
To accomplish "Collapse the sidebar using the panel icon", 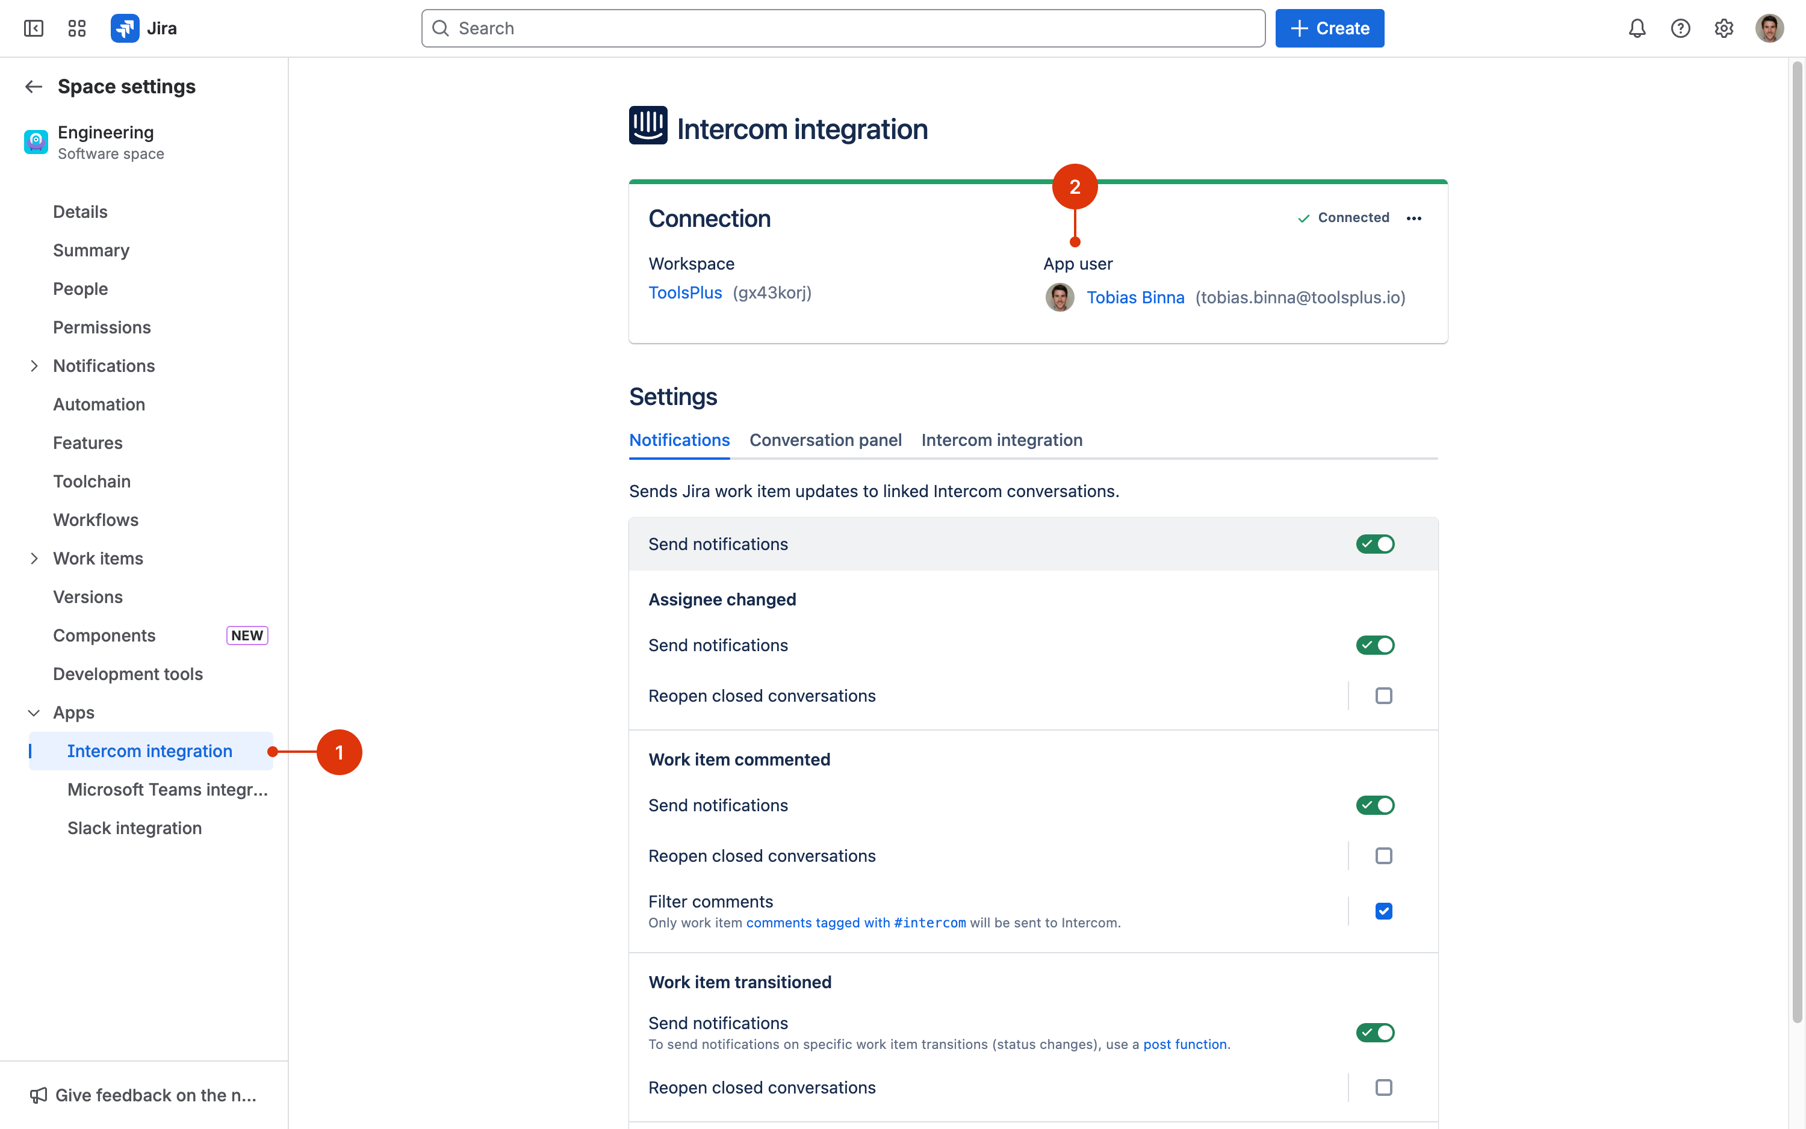I will pos(34,28).
